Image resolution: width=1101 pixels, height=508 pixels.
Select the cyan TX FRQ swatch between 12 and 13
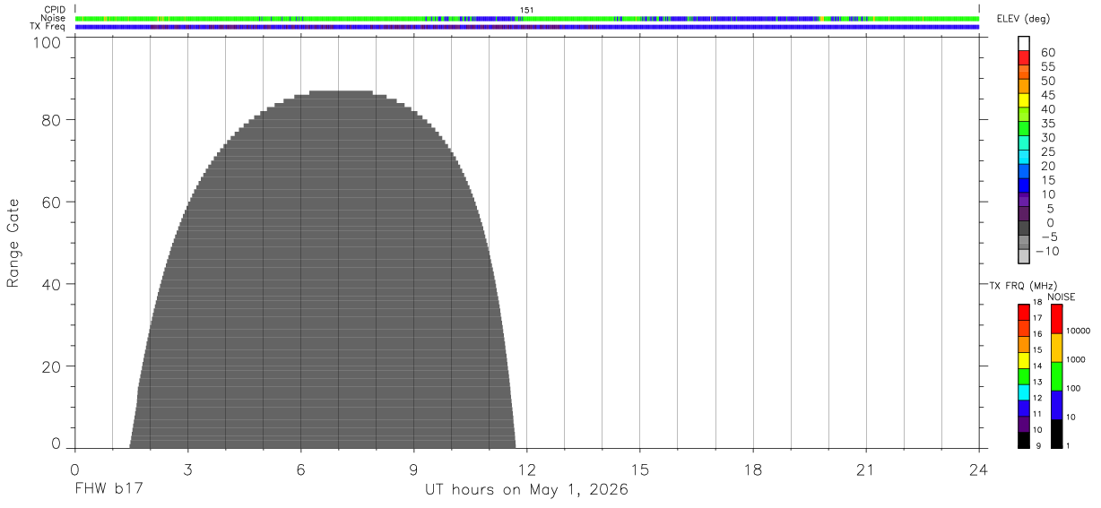1023,392
